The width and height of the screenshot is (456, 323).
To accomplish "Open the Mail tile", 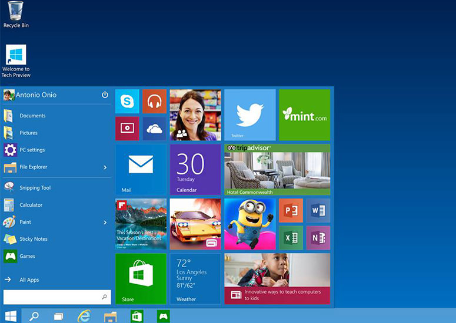I will [141, 170].
